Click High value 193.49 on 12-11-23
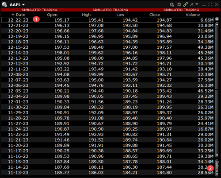 (x=96, y=69)
